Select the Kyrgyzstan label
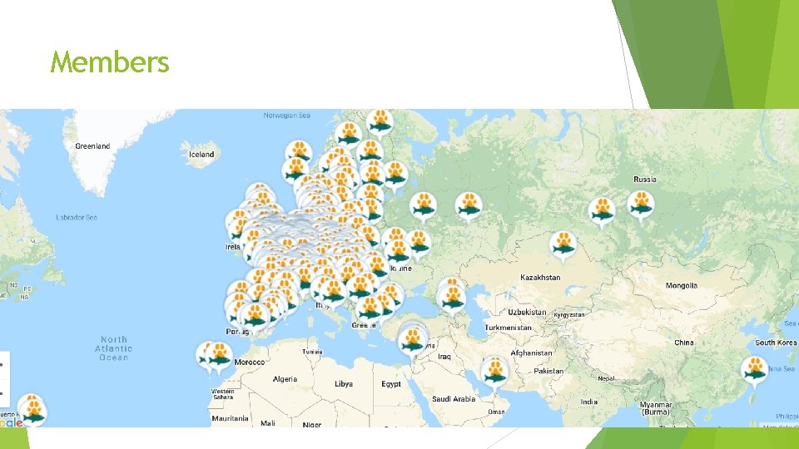Image resolution: width=799 pixels, height=449 pixels. (569, 315)
